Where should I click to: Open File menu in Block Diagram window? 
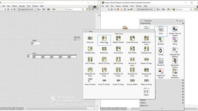click(103, 6)
